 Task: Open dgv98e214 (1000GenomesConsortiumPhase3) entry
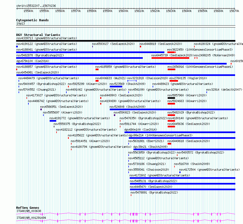161,135
